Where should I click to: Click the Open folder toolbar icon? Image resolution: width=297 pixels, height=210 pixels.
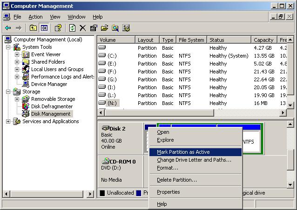point(104,28)
